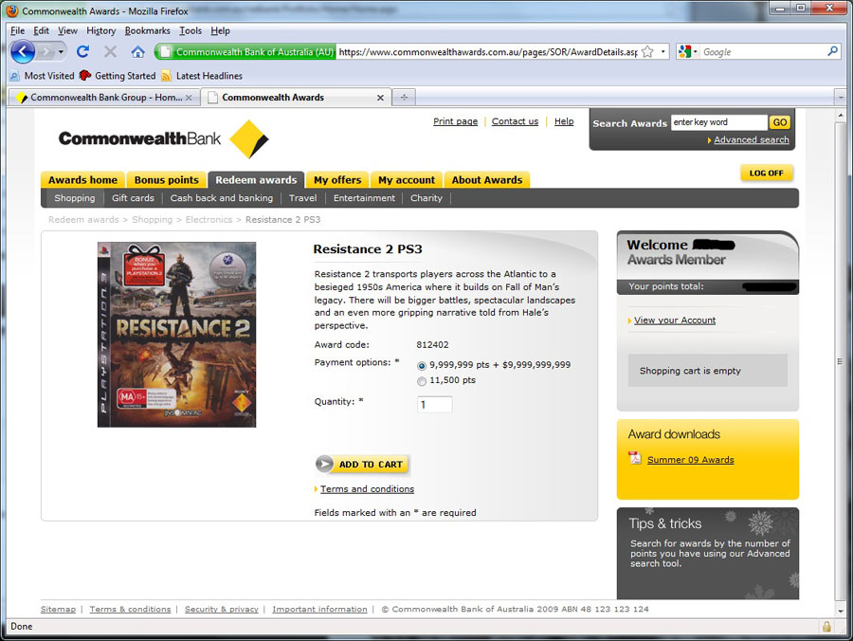This screenshot has width=853, height=641.
Task: Open a new tab with the plus icon
Action: click(405, 98)
